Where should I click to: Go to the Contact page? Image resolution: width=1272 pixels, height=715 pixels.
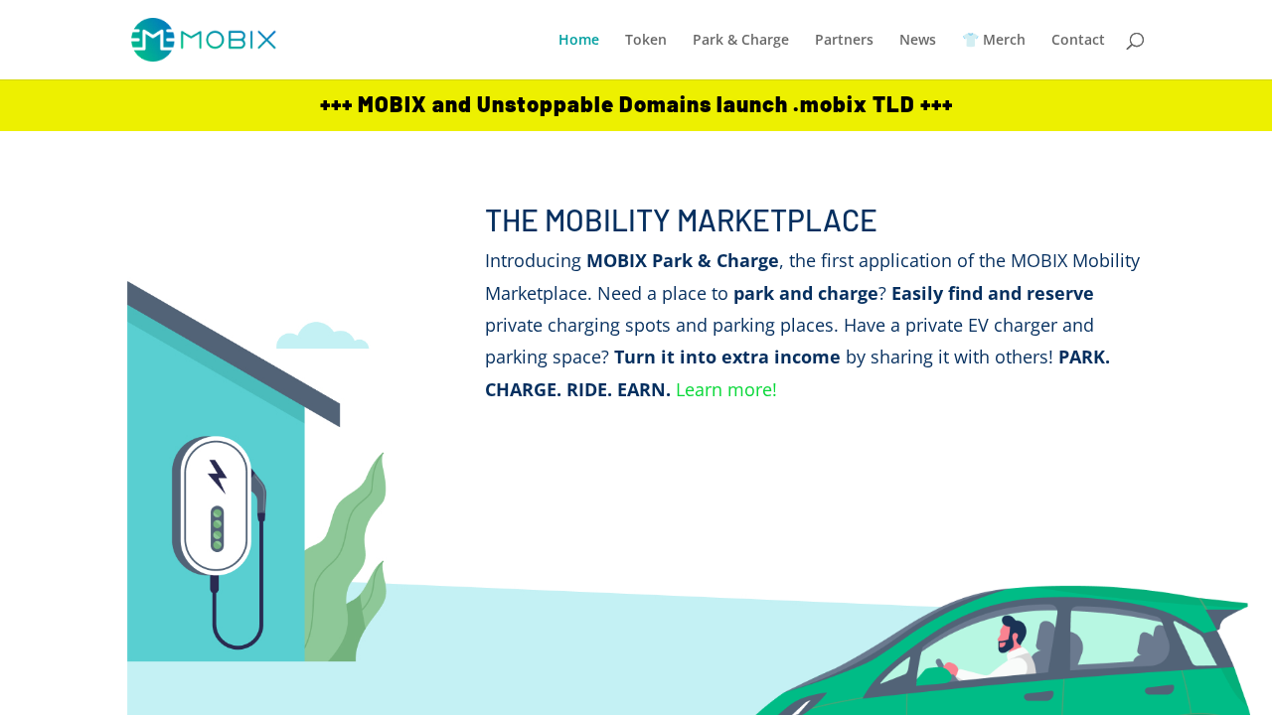click(1077, 40)
